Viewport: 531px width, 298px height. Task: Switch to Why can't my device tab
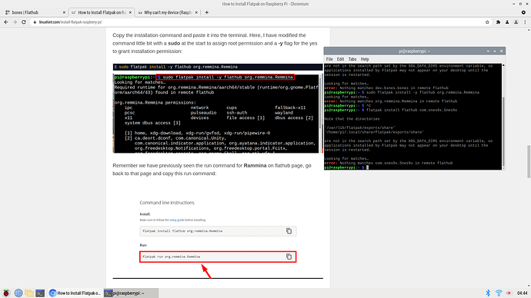(x=168, y=12)
